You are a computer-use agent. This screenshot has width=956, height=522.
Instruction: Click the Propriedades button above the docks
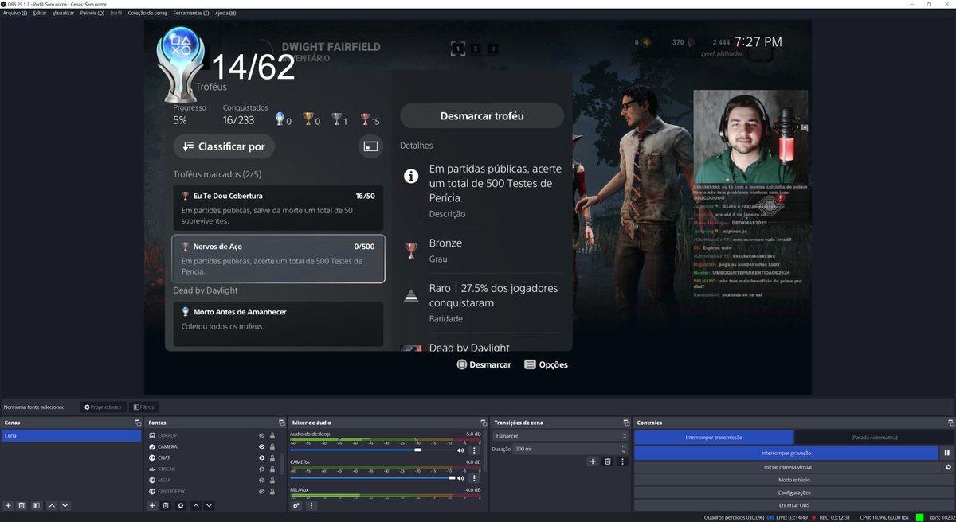103,407
